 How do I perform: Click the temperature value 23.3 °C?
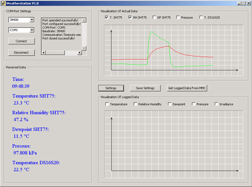[x=21, y=103]
